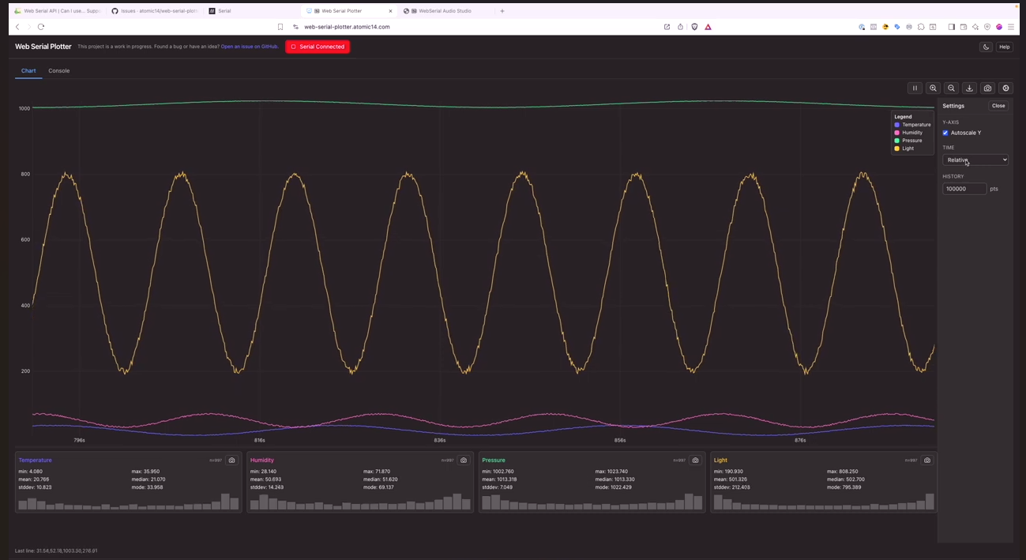Select the Chart tab

click(x=28, y=71)
